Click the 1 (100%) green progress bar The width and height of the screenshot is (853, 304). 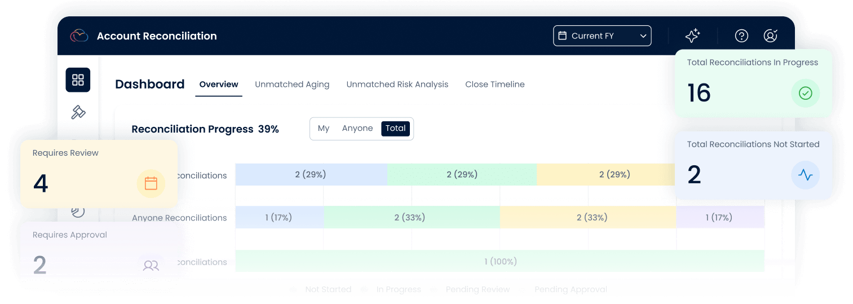[500, 262]
